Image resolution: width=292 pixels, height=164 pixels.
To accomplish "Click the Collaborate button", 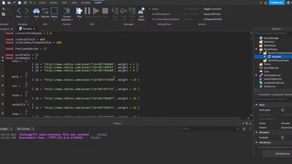I will point(276,3).
